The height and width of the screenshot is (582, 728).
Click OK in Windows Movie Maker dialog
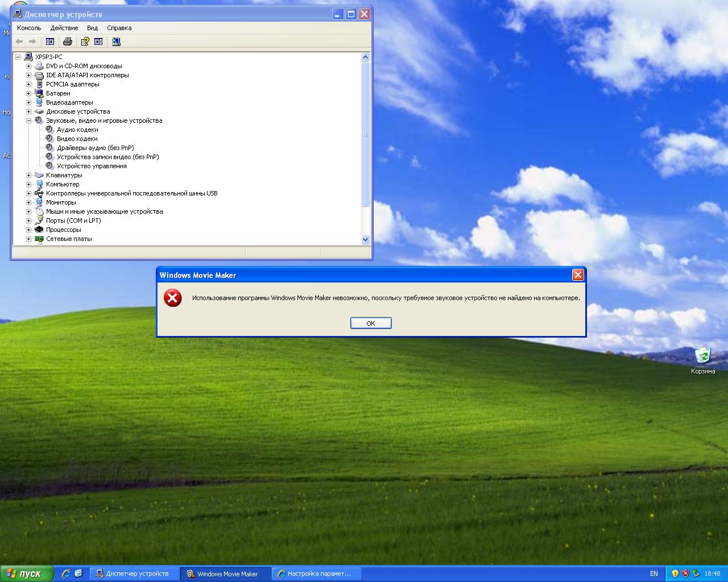[x=371, y=323]
